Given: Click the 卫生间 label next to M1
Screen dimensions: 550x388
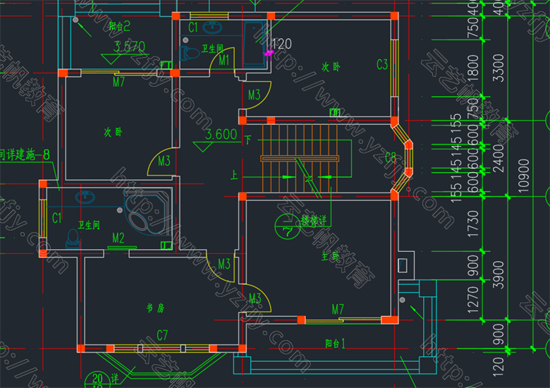Looking at the screenshot, I should point(212,49).
